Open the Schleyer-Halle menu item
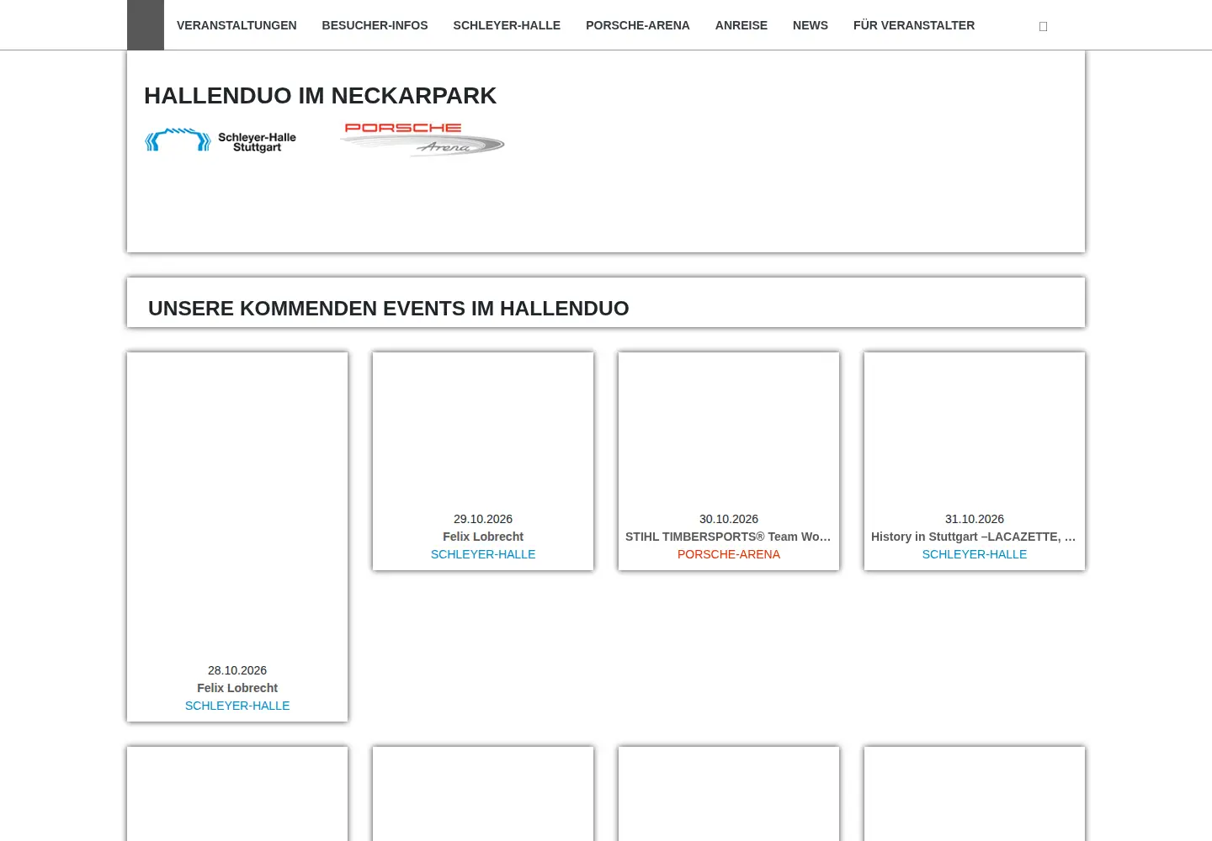Screen dimensions: 1212x841 pos(507,25)
